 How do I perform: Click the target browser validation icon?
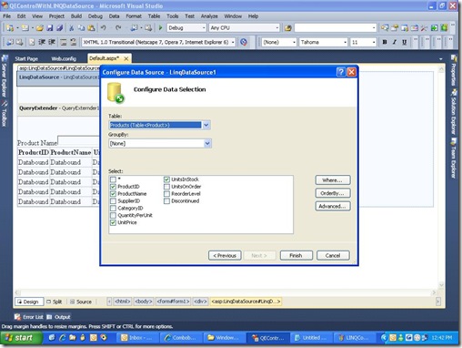(x=244, y=42)
